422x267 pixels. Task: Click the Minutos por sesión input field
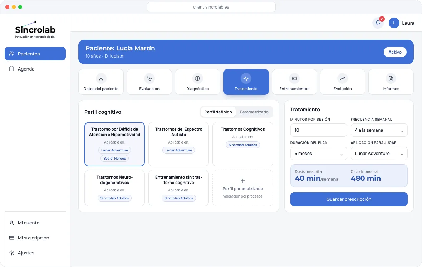click(319, 130)
